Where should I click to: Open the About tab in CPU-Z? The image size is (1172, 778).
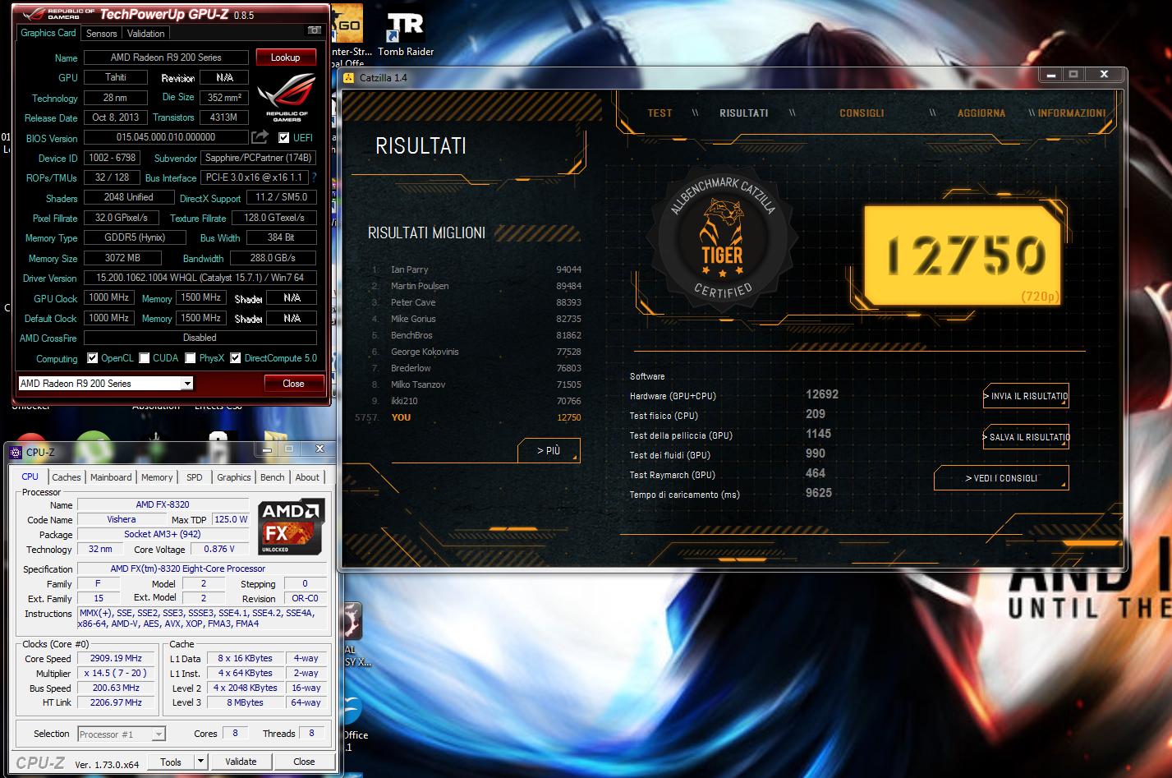pyautogui.click(x=307, y=477)
